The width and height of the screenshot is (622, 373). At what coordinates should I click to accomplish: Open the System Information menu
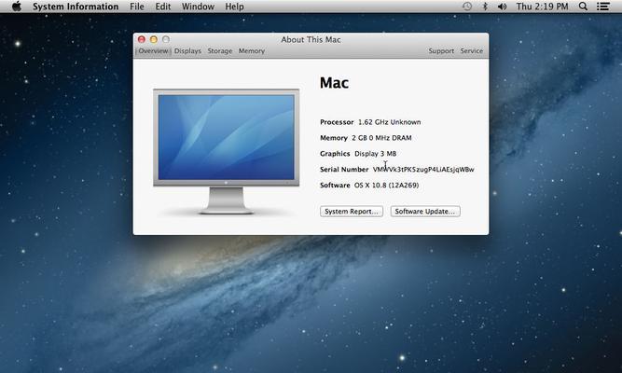[76, 7]
